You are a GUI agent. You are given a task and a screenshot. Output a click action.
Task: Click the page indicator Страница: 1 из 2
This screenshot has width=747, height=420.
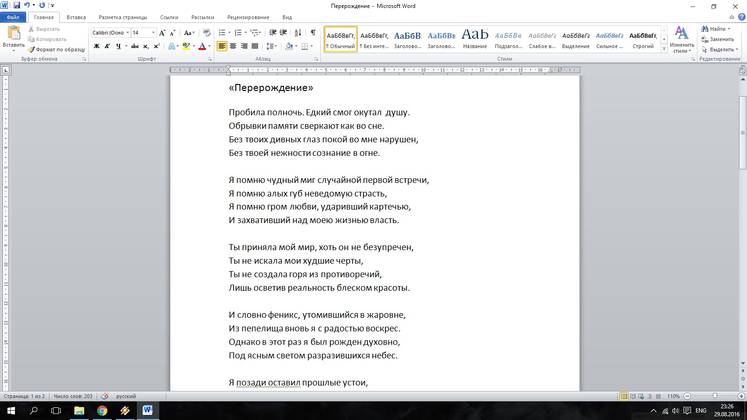pos(24,396)
